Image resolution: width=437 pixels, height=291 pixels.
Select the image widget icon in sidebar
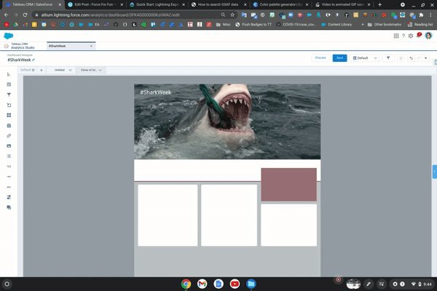pos(9,145)
